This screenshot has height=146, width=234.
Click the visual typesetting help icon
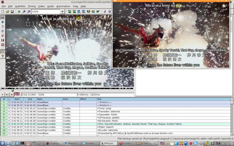3,56
